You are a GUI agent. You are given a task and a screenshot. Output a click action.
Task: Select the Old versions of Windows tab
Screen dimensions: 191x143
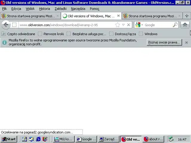91,16
